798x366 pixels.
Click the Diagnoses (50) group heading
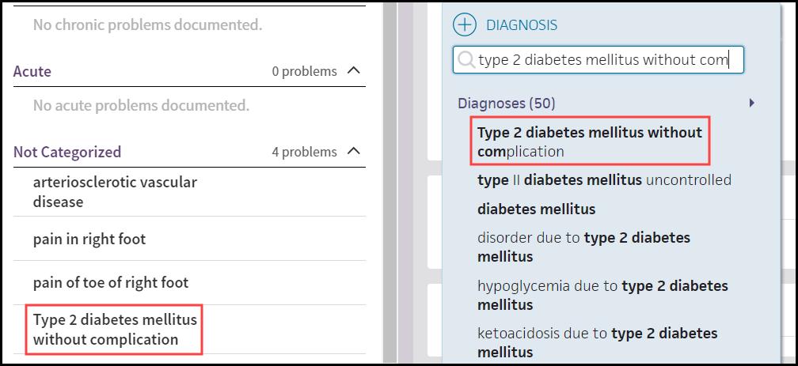click(507, 104)
